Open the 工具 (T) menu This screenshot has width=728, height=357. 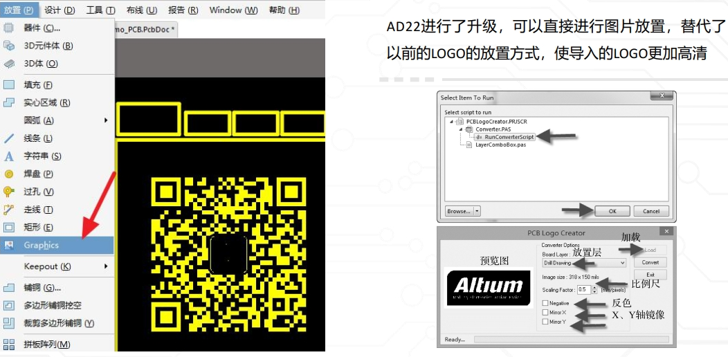[x=101, y=10]
